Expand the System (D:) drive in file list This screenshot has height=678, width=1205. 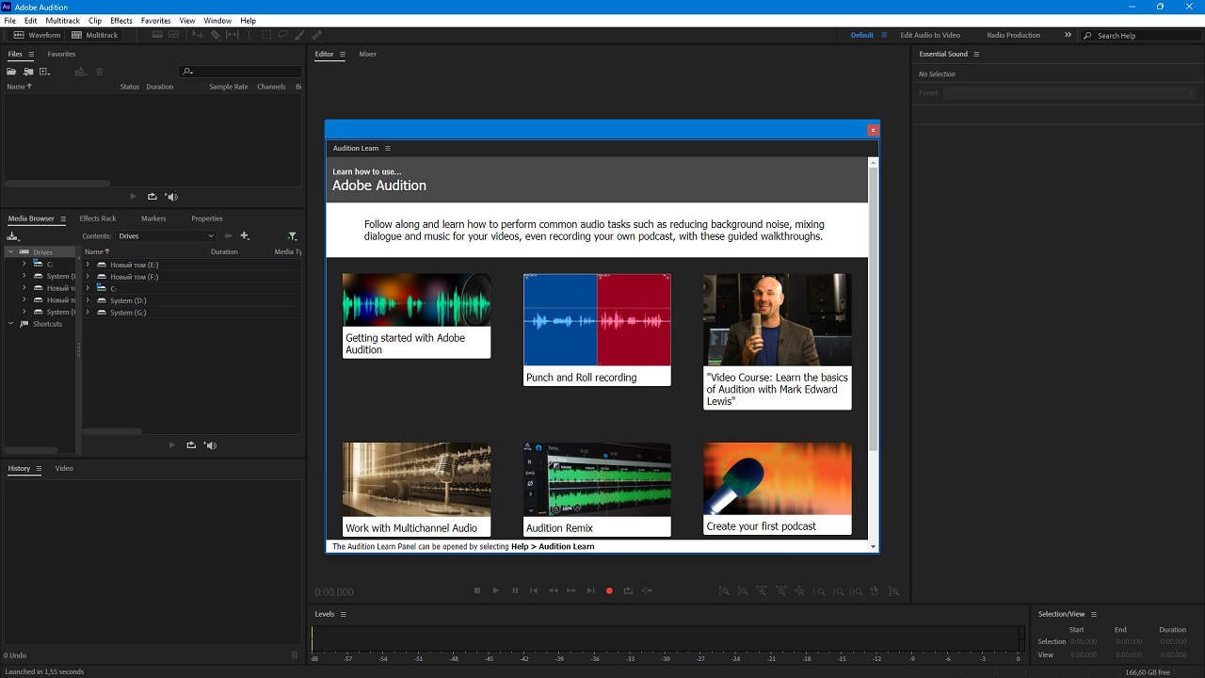click(x=88, y=300)
